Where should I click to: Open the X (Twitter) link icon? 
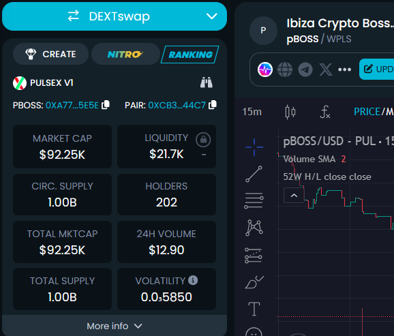coord(326,70)
